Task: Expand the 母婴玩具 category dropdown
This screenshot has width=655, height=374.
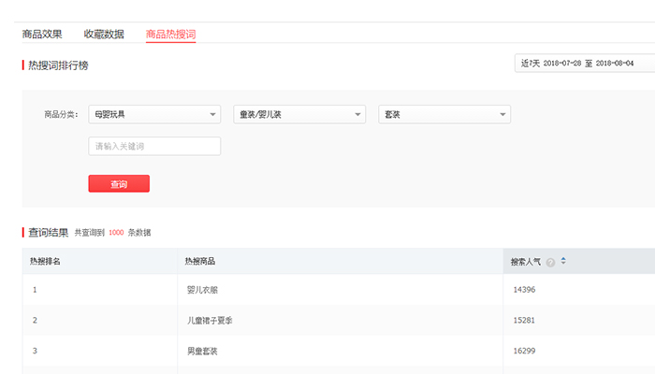Action: [x=154, y=114]
